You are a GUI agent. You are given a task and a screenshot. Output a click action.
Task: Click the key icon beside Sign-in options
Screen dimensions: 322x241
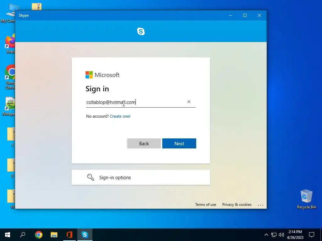pyautogui.click(x=90, y=177)
